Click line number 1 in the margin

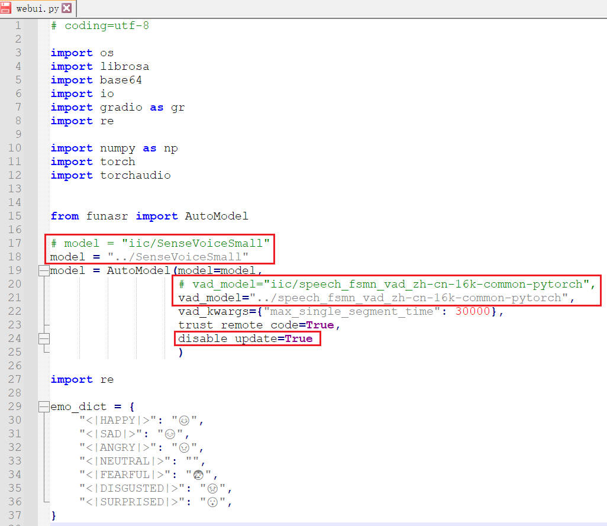tap(18, 26)
